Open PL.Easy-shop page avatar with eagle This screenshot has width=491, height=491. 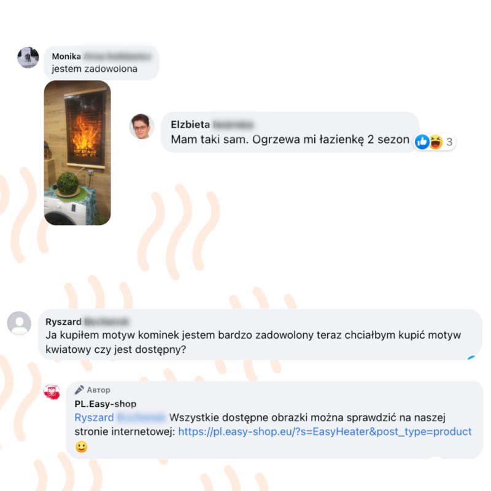(52, 392)
